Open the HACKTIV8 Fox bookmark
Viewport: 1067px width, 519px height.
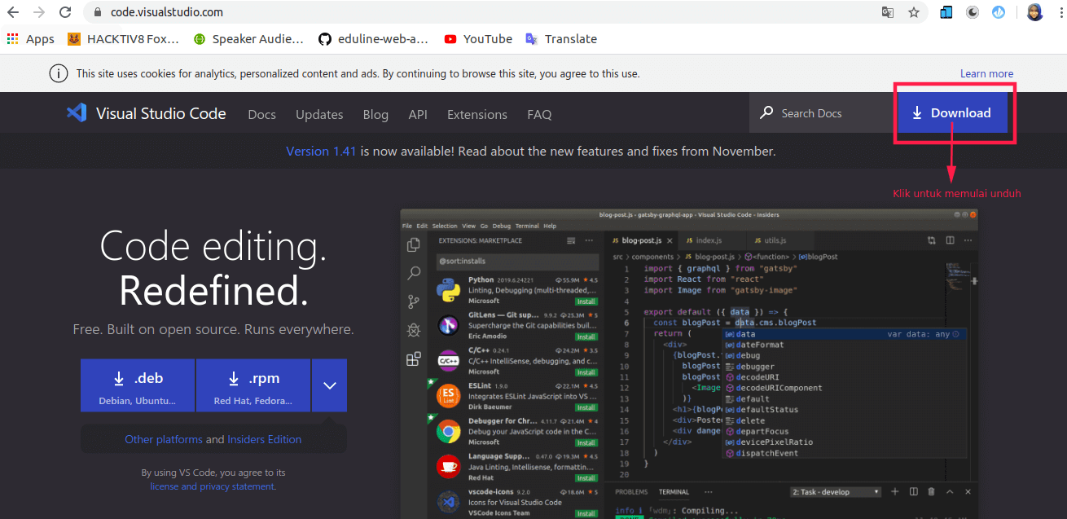point(123,39)
